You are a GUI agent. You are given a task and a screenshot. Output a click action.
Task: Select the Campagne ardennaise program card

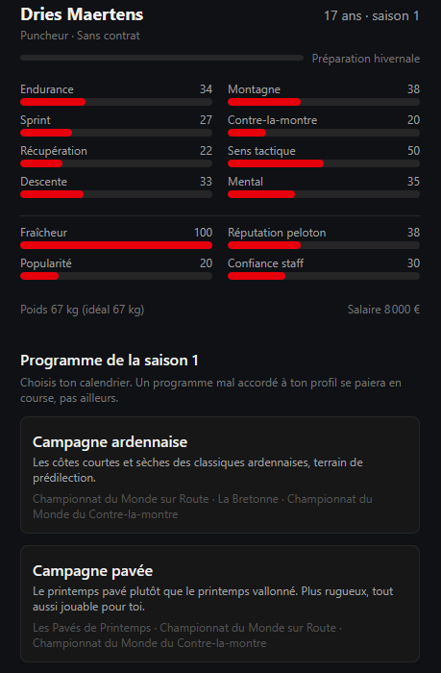point(220,475)
